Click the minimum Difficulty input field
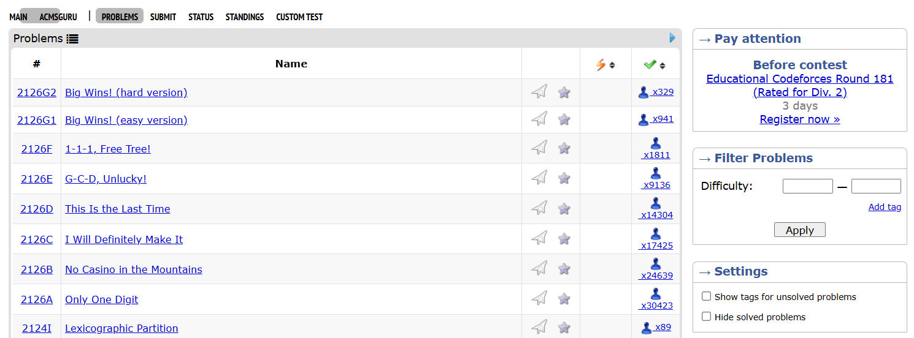The image size is (914, 338). coord(807,186)
